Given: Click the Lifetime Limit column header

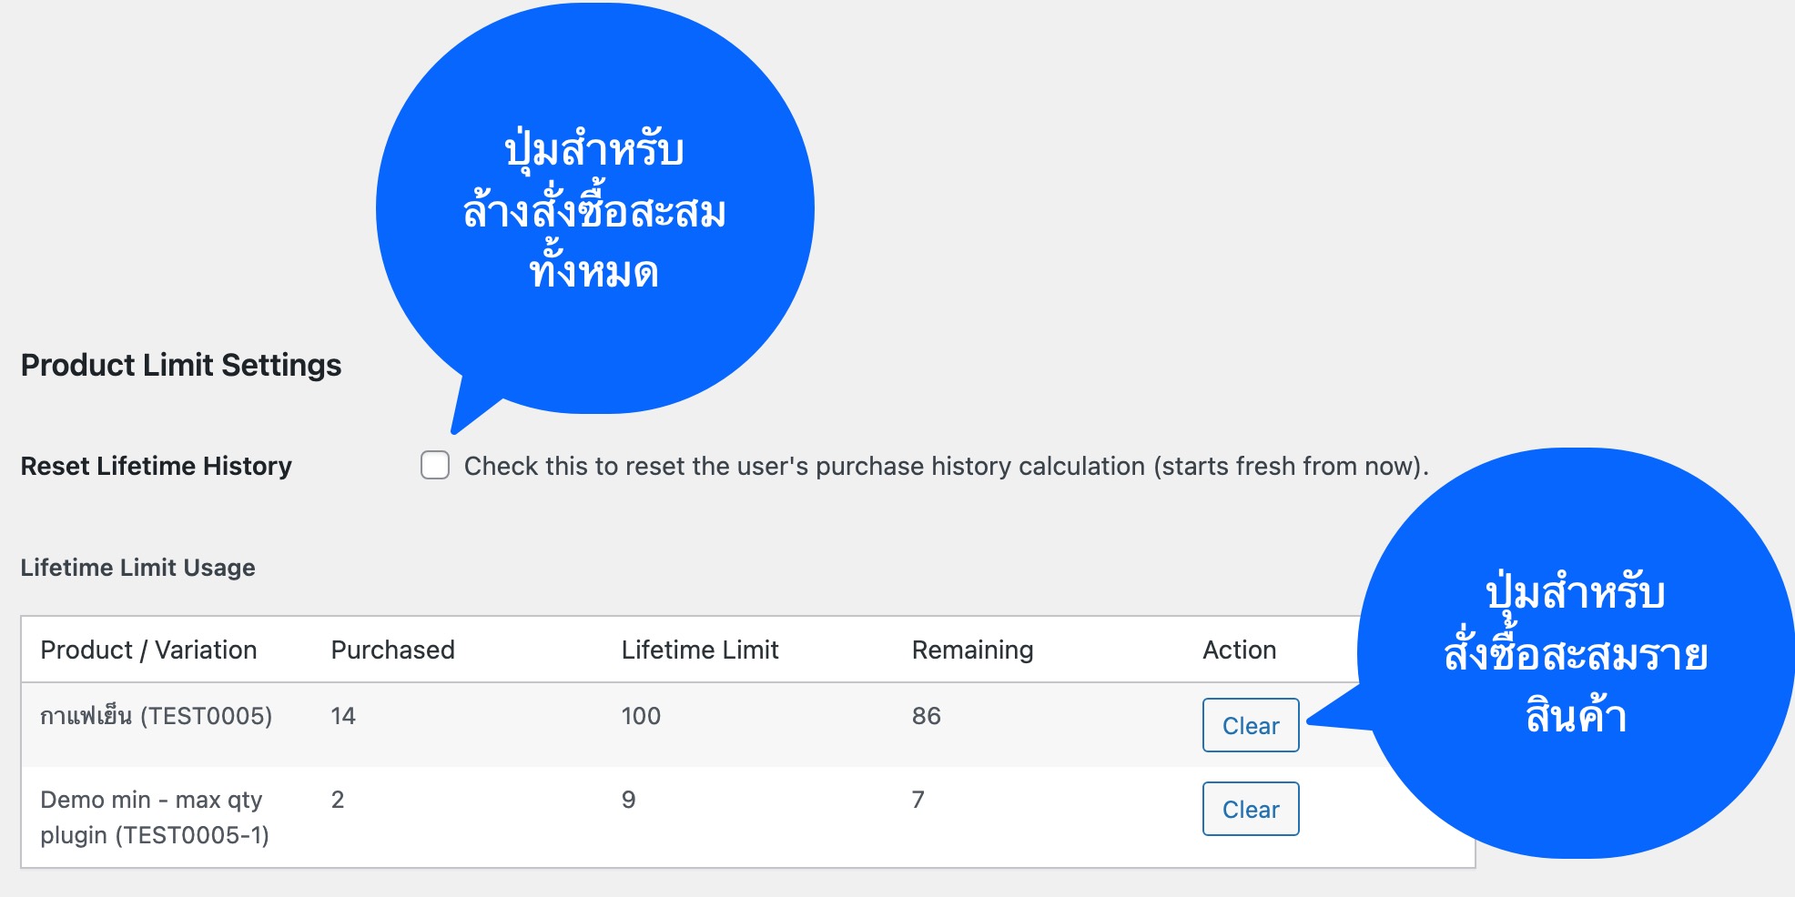Looking at the screenshot, I should tap(699, 650).
